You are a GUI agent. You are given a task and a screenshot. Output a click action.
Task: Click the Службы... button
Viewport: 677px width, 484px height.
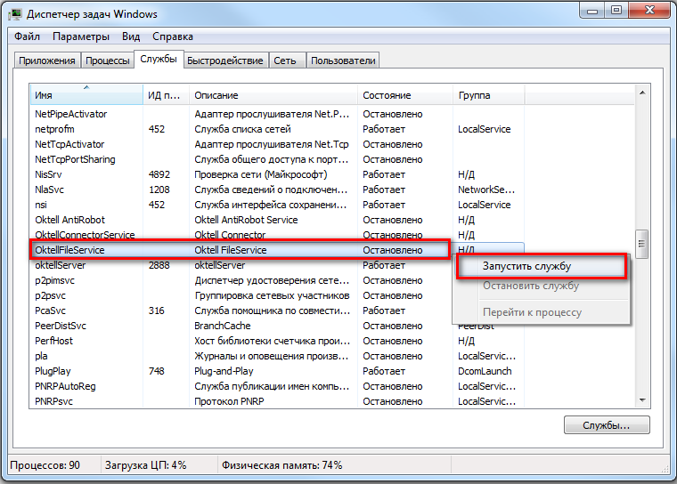606,426
